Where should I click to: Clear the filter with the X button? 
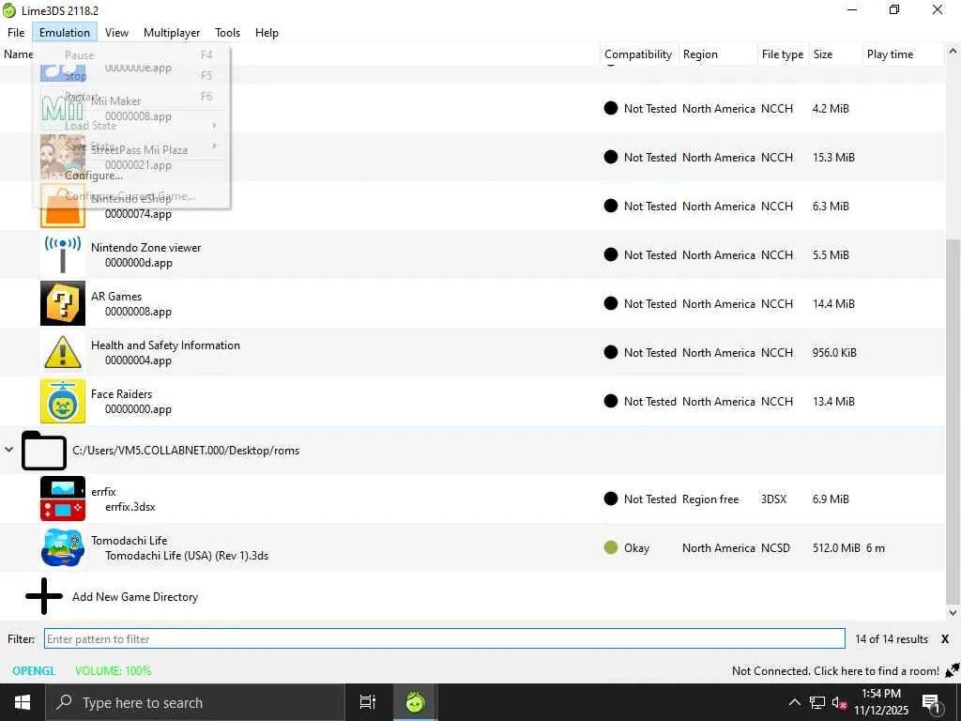[x=945, y=638]
